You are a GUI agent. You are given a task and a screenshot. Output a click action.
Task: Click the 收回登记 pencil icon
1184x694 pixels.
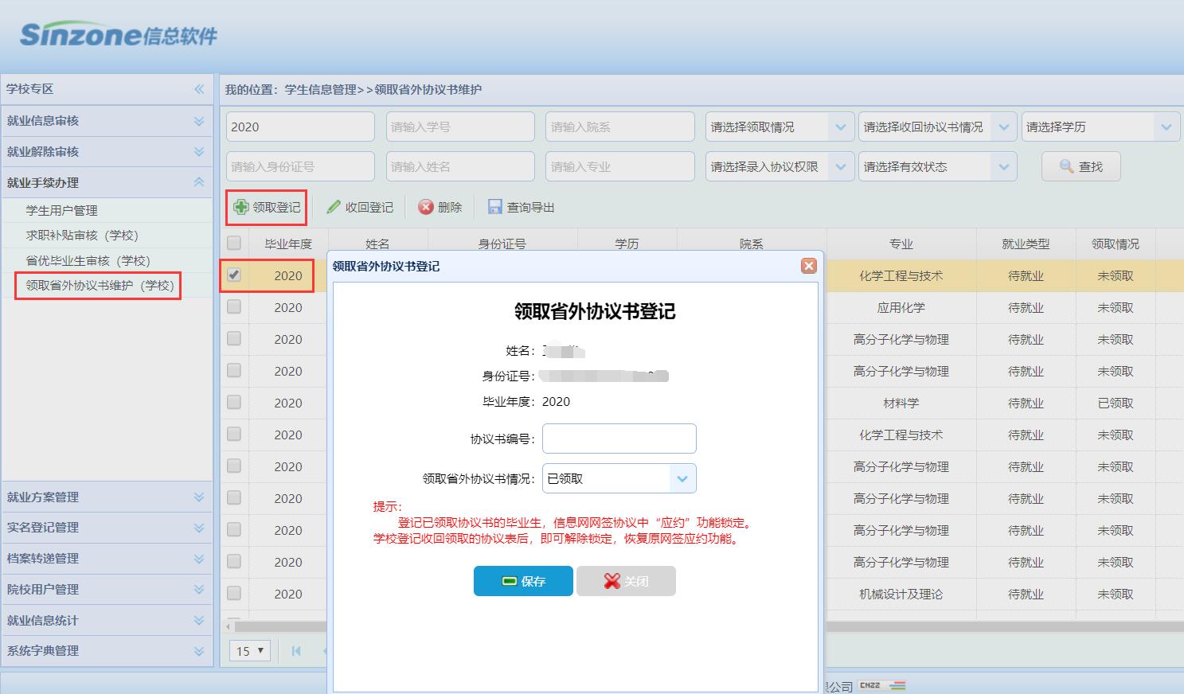click(x=334, y=207)
